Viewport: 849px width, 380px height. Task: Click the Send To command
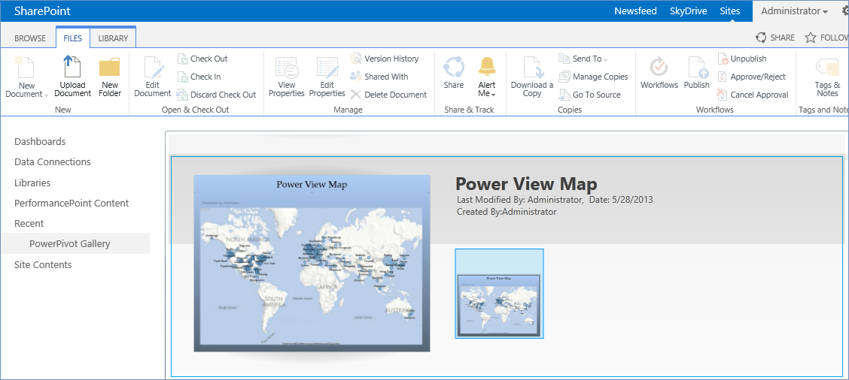pyautogui.click(x=583, y=59)
